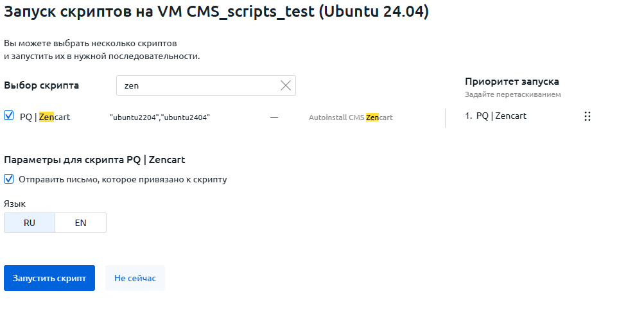Click the PQ | Zencart script name label
619x330 pixels.
pyautogui.click(x=45, y=117)
